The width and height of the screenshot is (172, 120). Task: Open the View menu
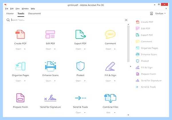(x=17, y=9)
